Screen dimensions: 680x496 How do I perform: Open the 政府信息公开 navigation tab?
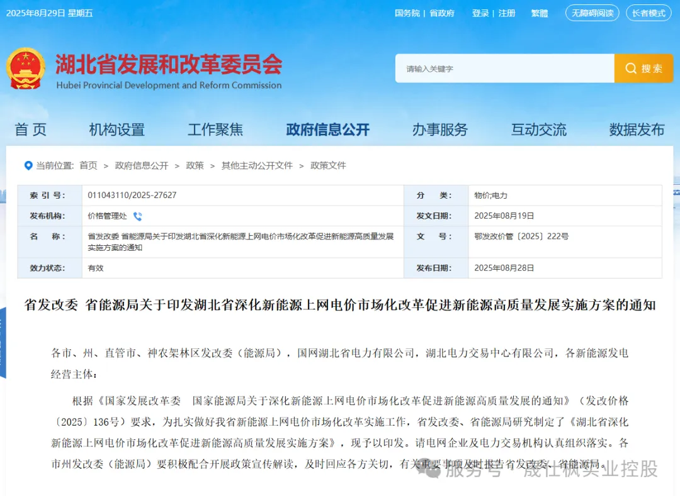[327, 130]
